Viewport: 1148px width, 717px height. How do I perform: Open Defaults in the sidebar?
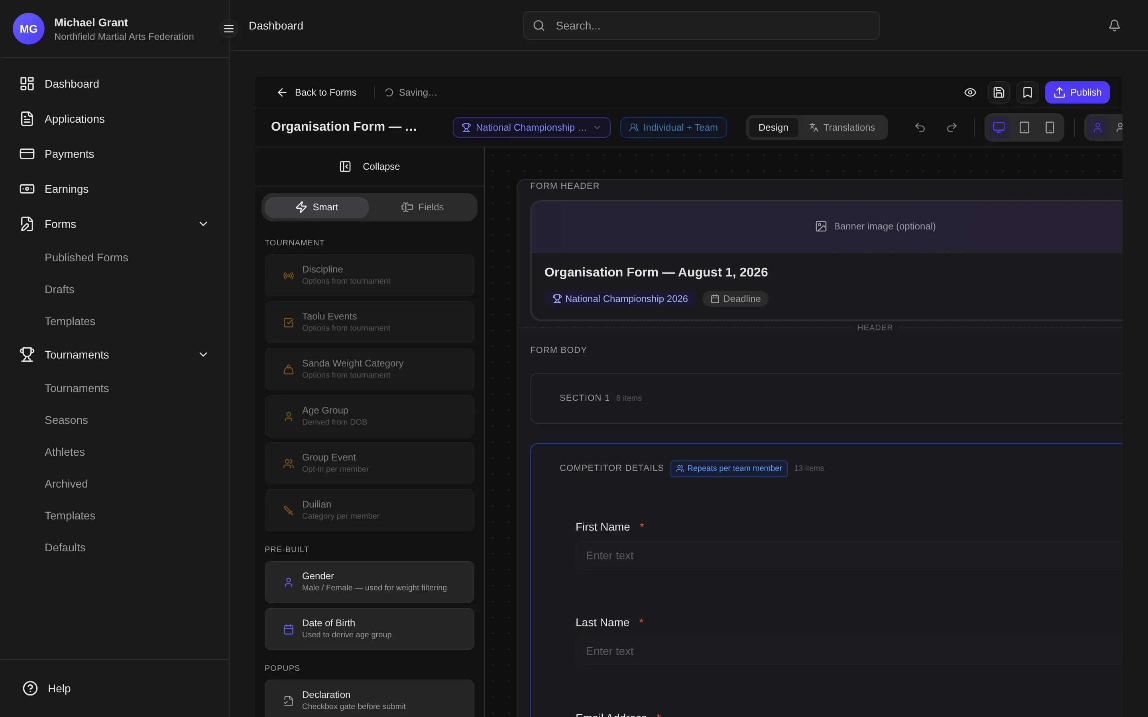click(x=65, y=548)
